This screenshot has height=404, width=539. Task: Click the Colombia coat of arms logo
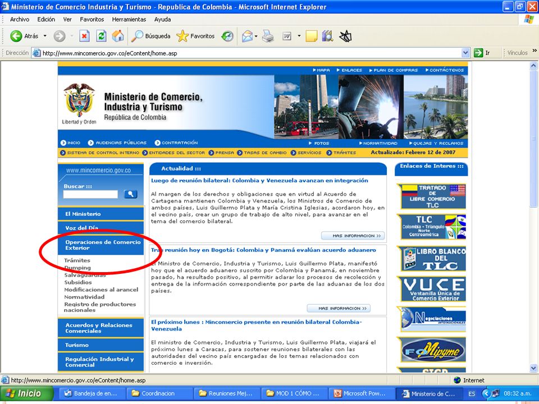[79, 100]
